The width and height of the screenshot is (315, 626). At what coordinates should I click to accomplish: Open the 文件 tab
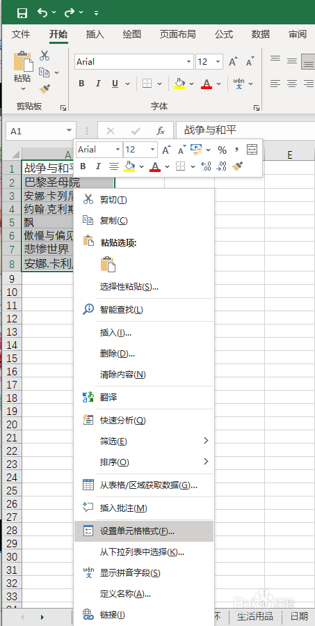[21, 34]
